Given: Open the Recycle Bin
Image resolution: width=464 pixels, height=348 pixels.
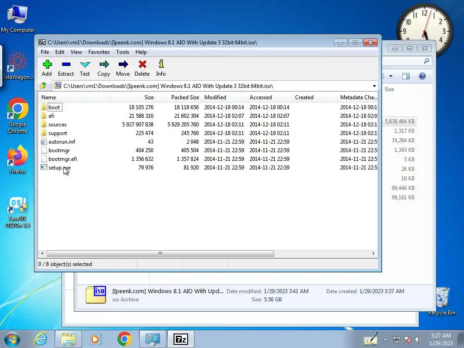Looking at the screenshot, I should (441, 301).
